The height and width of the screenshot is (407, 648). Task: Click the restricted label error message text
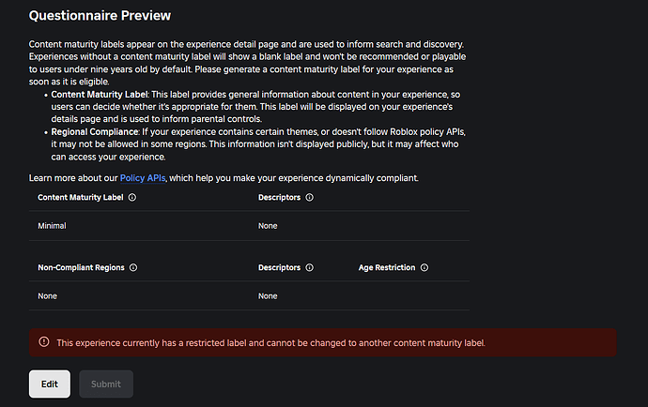pos(270,342)
